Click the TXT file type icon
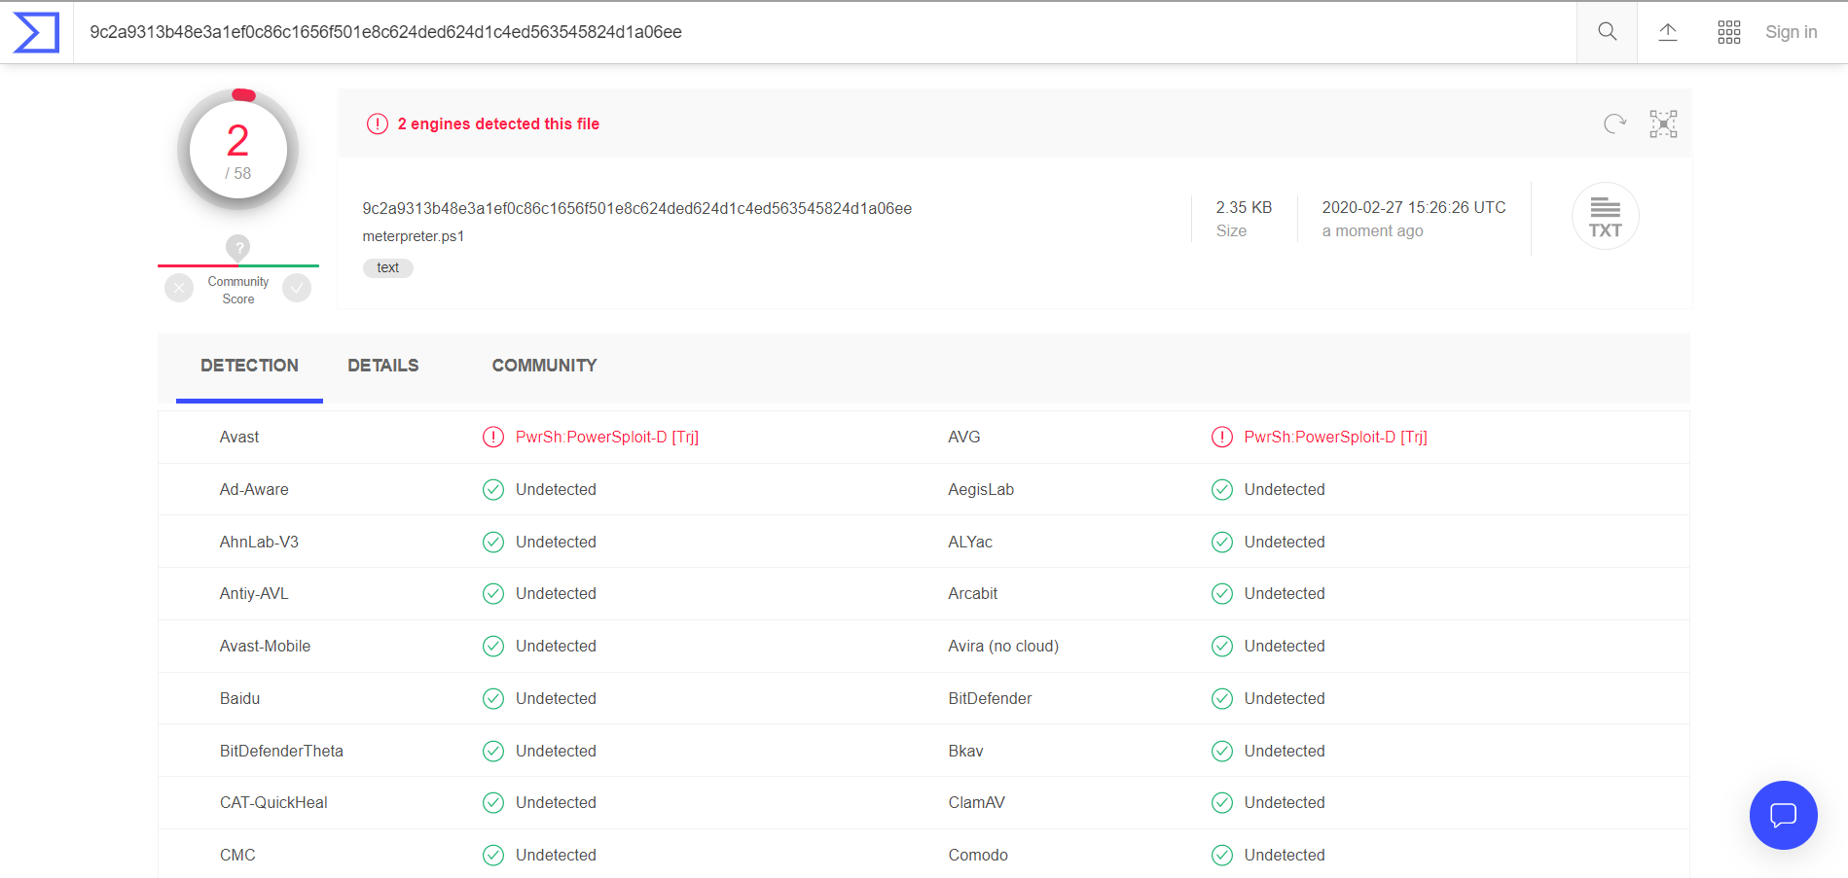 point(1605,216)
